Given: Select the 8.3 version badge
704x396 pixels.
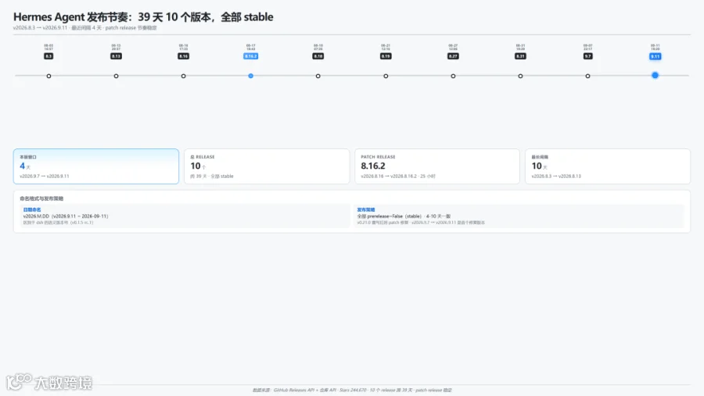Looking at the screenshot, I should tap(48, 56).
